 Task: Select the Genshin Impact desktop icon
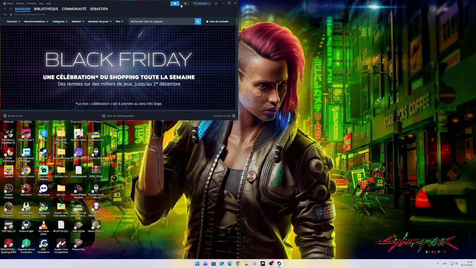78,135
